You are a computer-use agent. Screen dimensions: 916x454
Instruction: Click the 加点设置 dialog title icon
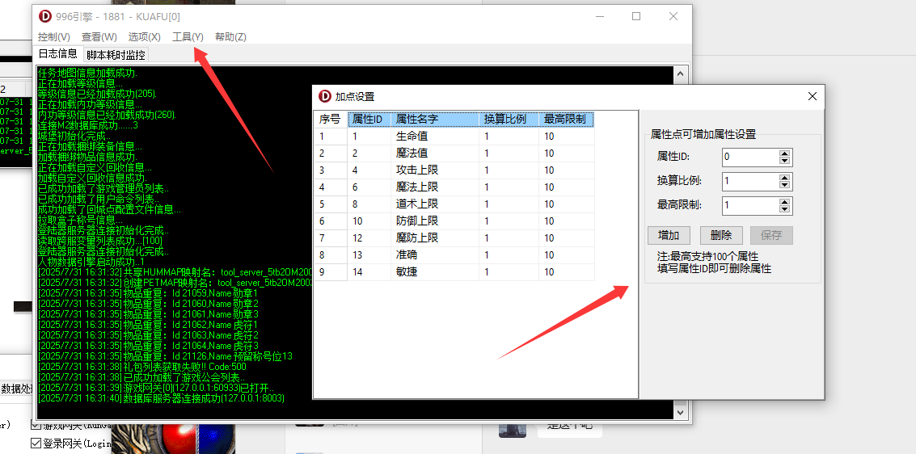pyautogui.click(x=324, y=96)
